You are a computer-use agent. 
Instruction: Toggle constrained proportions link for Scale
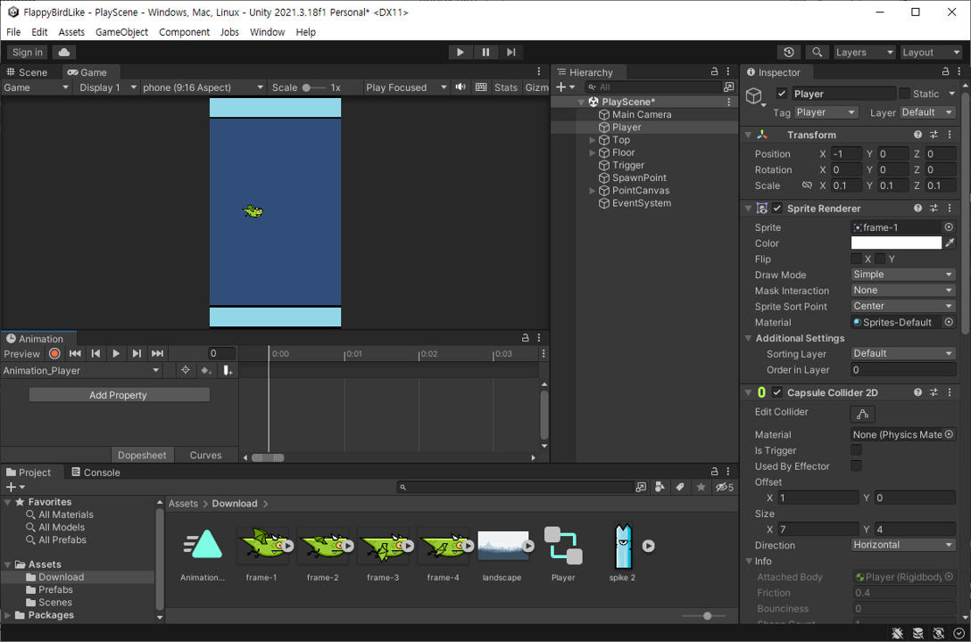tap(807, 185)
